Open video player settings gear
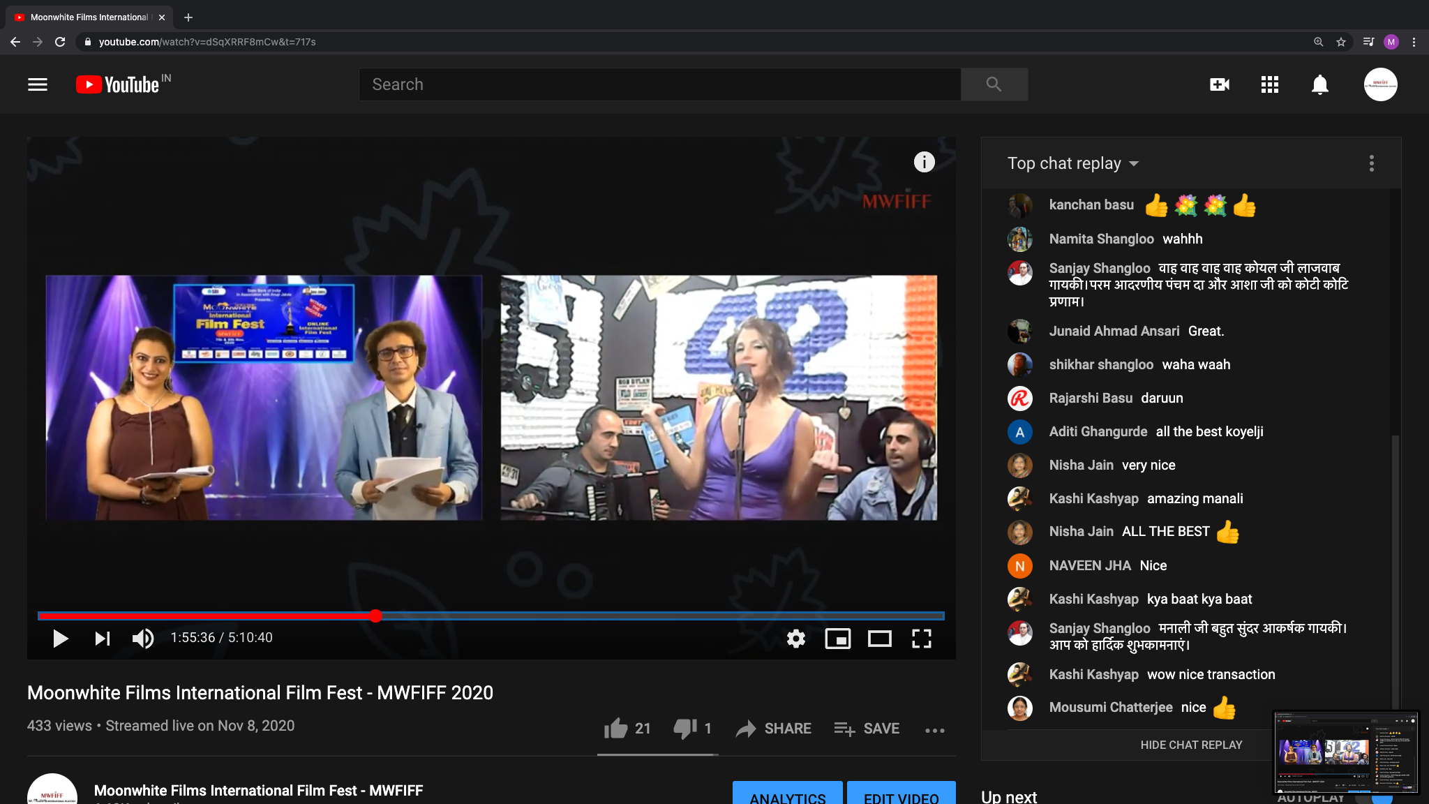Viewport: 1429px width, 804px height. point(795,638)
